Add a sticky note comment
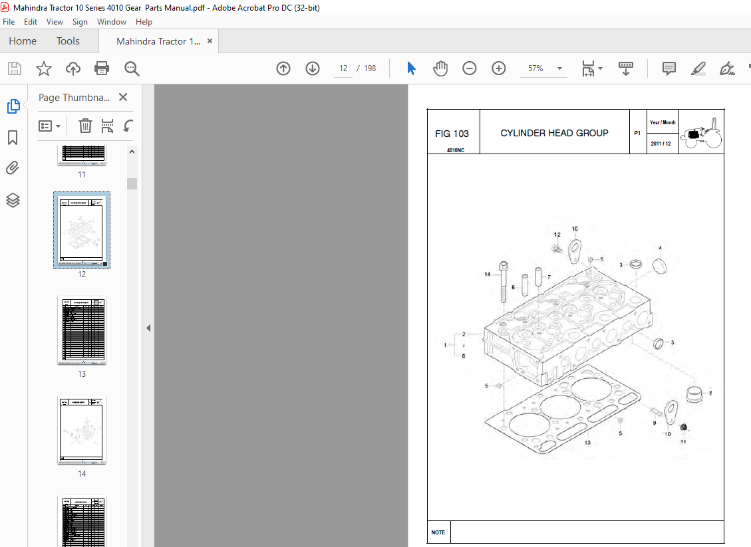 669,68
